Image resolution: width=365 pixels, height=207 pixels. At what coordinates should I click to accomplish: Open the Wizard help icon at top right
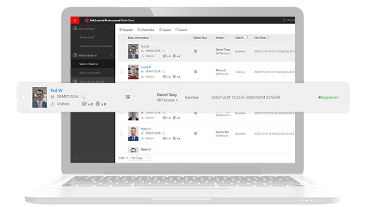284,20
